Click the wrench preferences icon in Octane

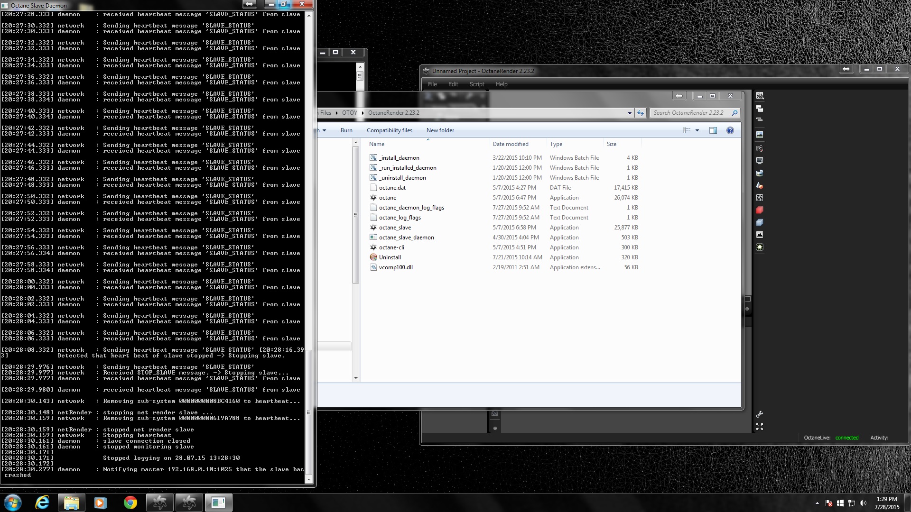point(759,414)
